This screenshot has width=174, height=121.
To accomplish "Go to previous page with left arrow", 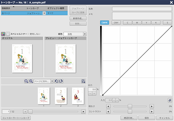I will [x=25, y=112].
